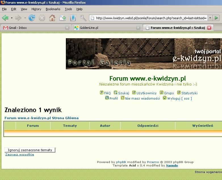This screenshot has height=180, width=222.
Task: Click the browser Back arrow button
Action: [x=5, y=18]
